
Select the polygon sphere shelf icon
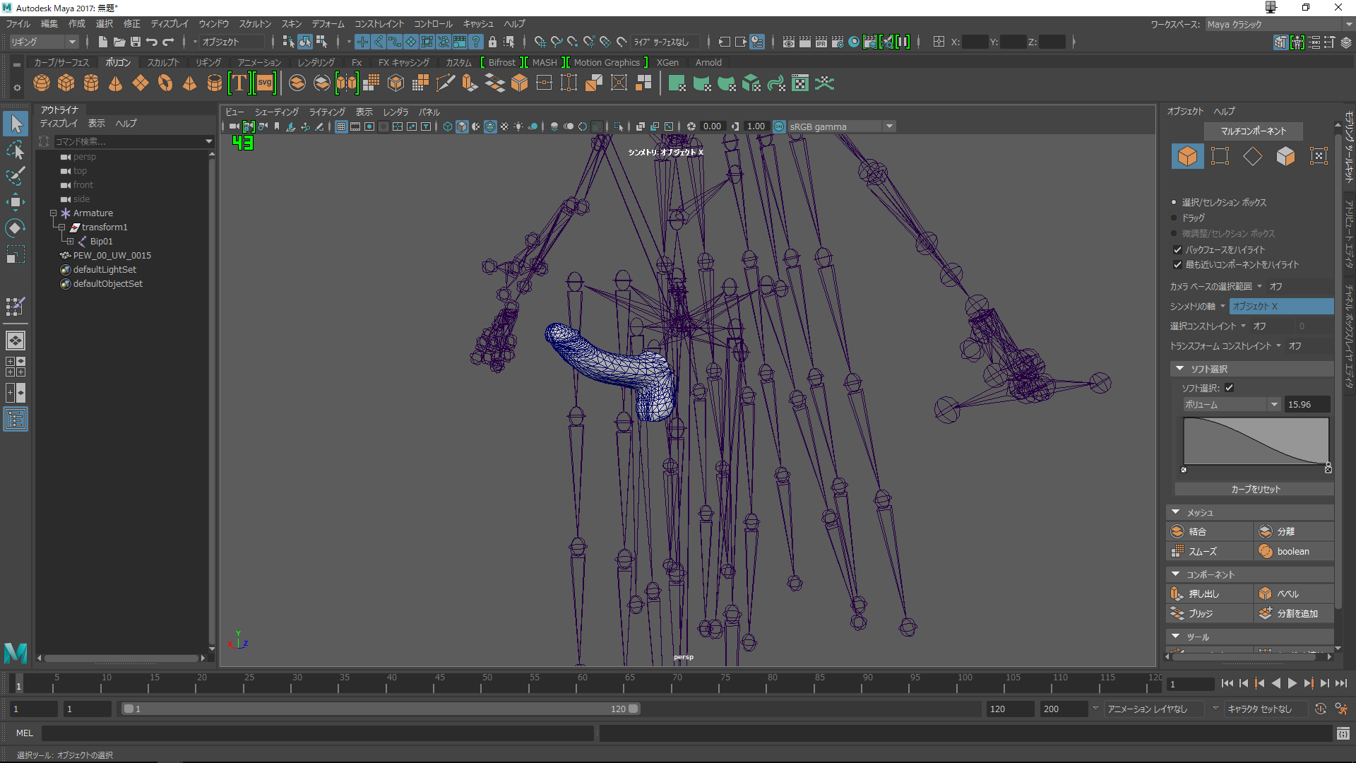[42, 83]
